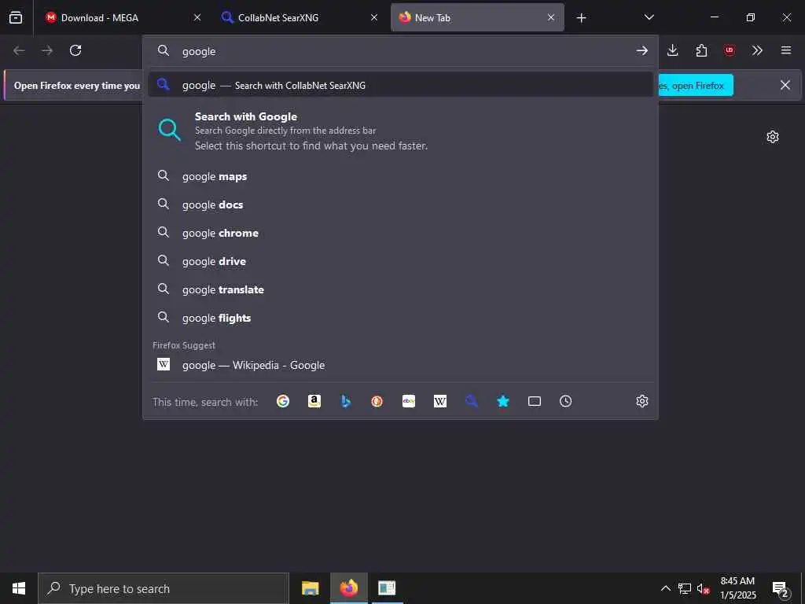The image size is (805, 604).
Task: Search with CollabNet SearXNG one-off icon
Action: click(472, 401)
